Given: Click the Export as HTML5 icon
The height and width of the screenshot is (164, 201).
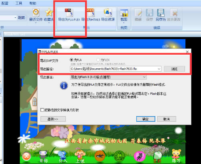Looking at the screenshot, I should [x=91, y=12].
